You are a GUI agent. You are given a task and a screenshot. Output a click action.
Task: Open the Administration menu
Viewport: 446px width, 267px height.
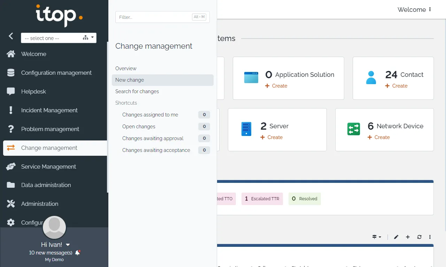[40, 204]
